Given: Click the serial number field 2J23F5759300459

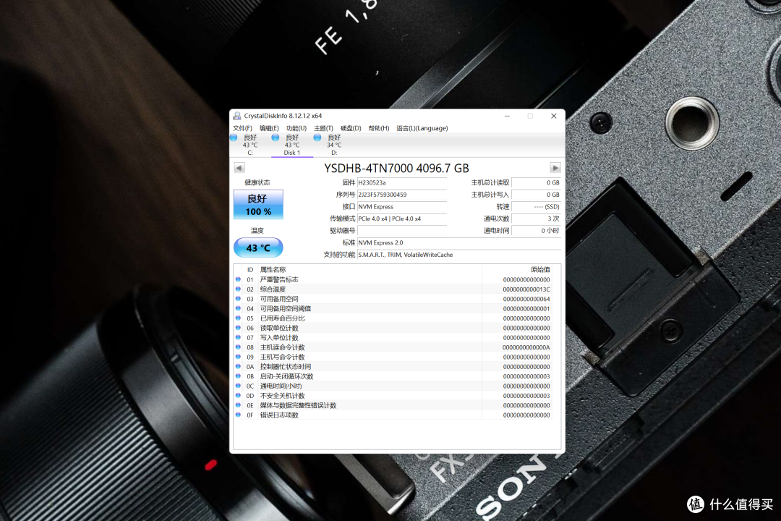Looking at the screenshot, I should click(402, 195).
